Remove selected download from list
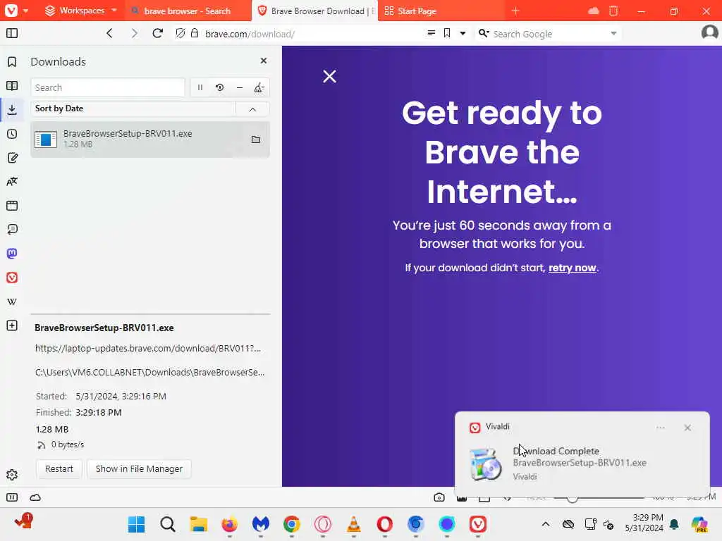The height and width of the screenshot is (541, 722). pyautogui.click(x=240, y=87)
